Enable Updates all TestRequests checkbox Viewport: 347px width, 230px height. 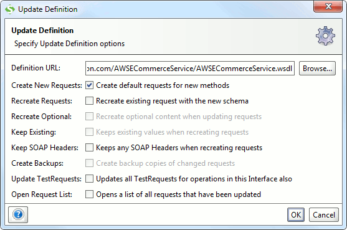click(90, 179)
